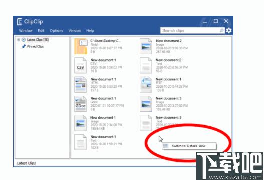
Task: Focus the Search clips field
Action: pyautogui.click(x=190, y=31)
